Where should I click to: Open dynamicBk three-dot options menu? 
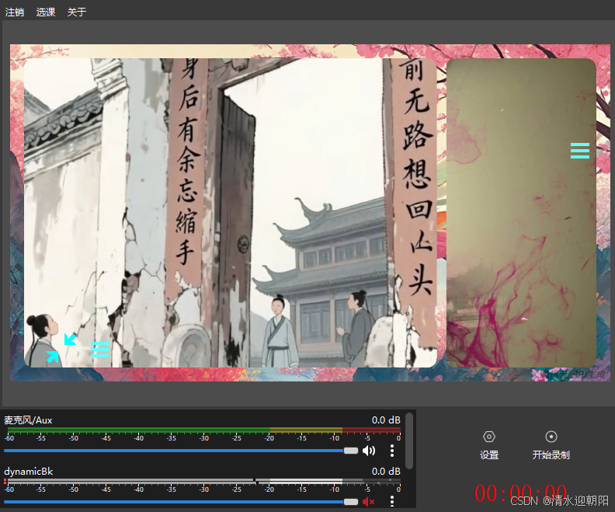click(x=392, y=501)
